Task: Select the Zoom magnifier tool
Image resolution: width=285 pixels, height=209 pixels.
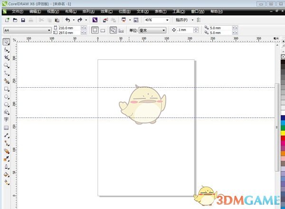Action: 7,65
